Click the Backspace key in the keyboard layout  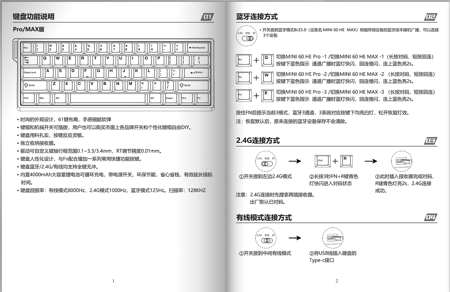(x=197, y=47)
